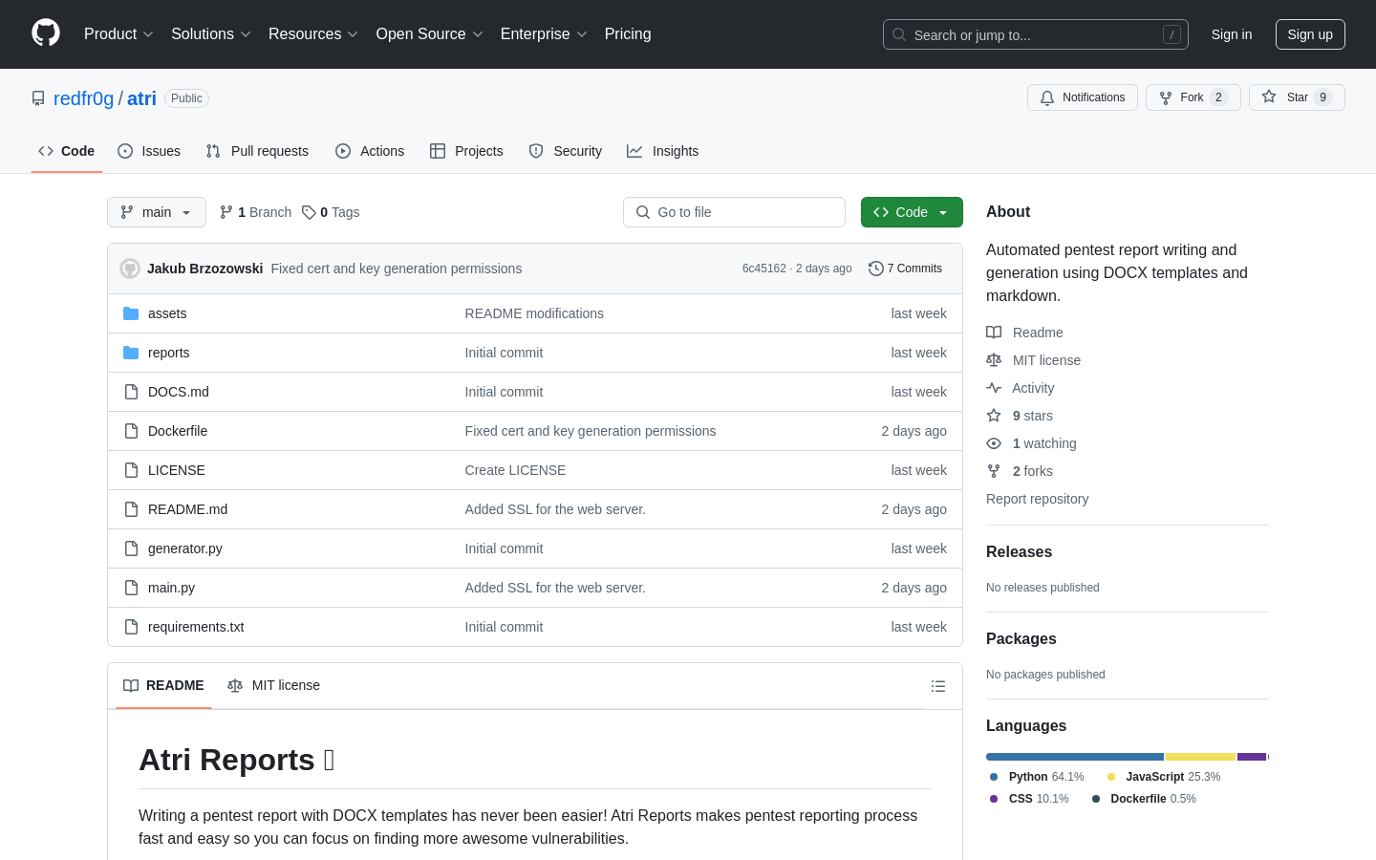
Task: View the 1 Branch list
Action: 255,212
